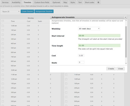Focus the Seats input field
The width and height of the screenshot is (130, 106).
coord(81,62)
